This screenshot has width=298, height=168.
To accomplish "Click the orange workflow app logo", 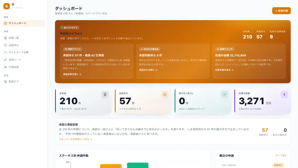I will click(x=7, y=6).
